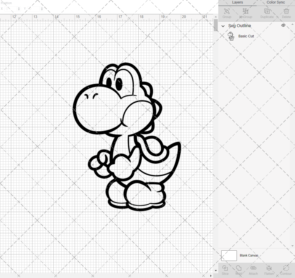Click the Duplicate icon
This screenshot has height=278, width=295.
point(267,12)
